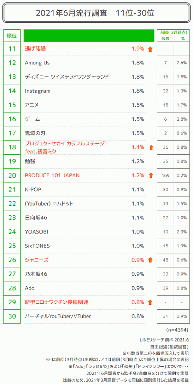The width and height of the screenshot is (193, 384).
Task: Click the up arrow for 新型コロナワクチン接種関連
Action: 150,302
